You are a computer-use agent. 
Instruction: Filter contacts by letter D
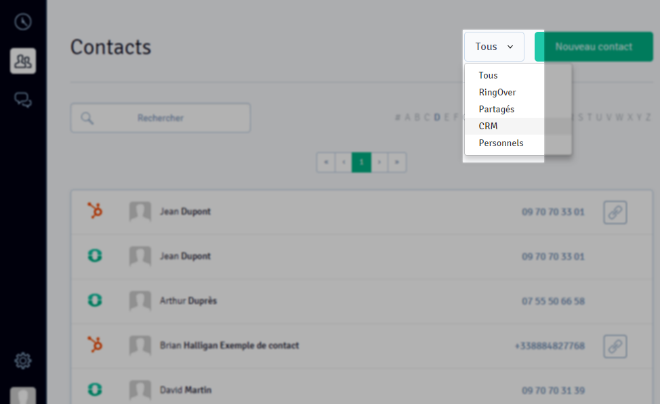coord(437,117)
